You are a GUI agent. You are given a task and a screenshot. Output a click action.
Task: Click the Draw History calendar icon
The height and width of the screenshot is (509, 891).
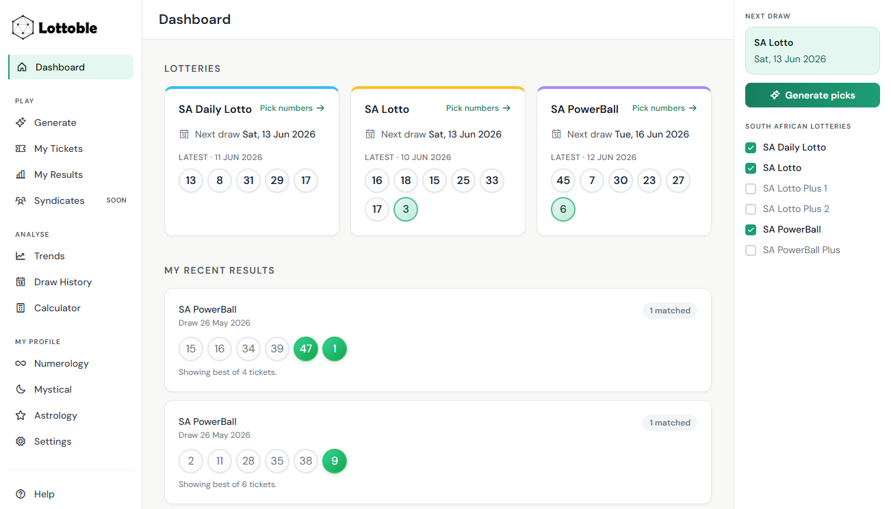point(21,282)
